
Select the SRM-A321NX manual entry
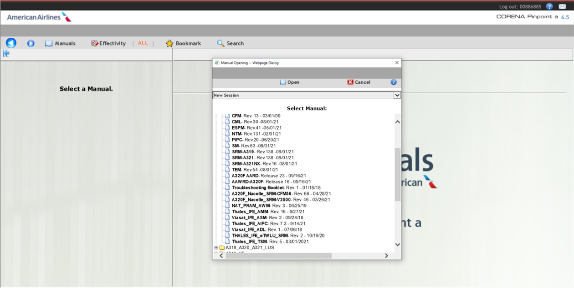[x=246, y=164]
